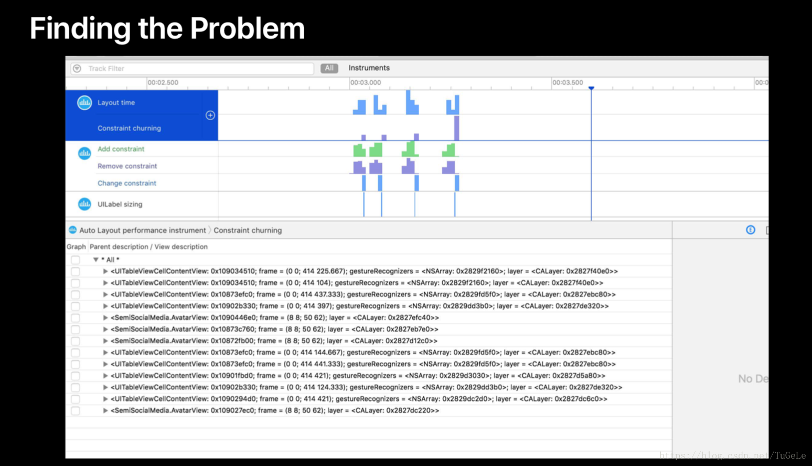Select the Constraint churning track label
The image size is (812, 466).
(x=129, y=129)
